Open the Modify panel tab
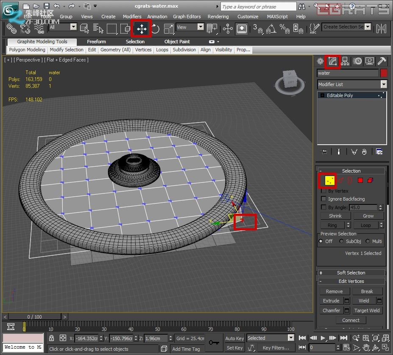The image size is (393, 355). 333,61
